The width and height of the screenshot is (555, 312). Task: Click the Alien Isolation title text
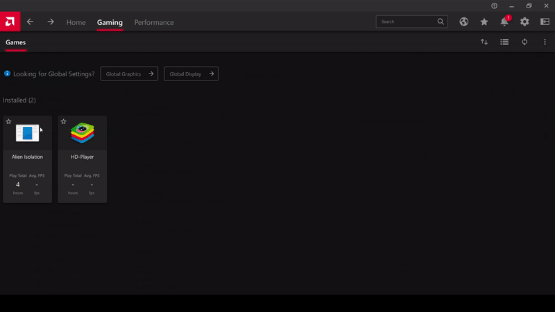27,157
